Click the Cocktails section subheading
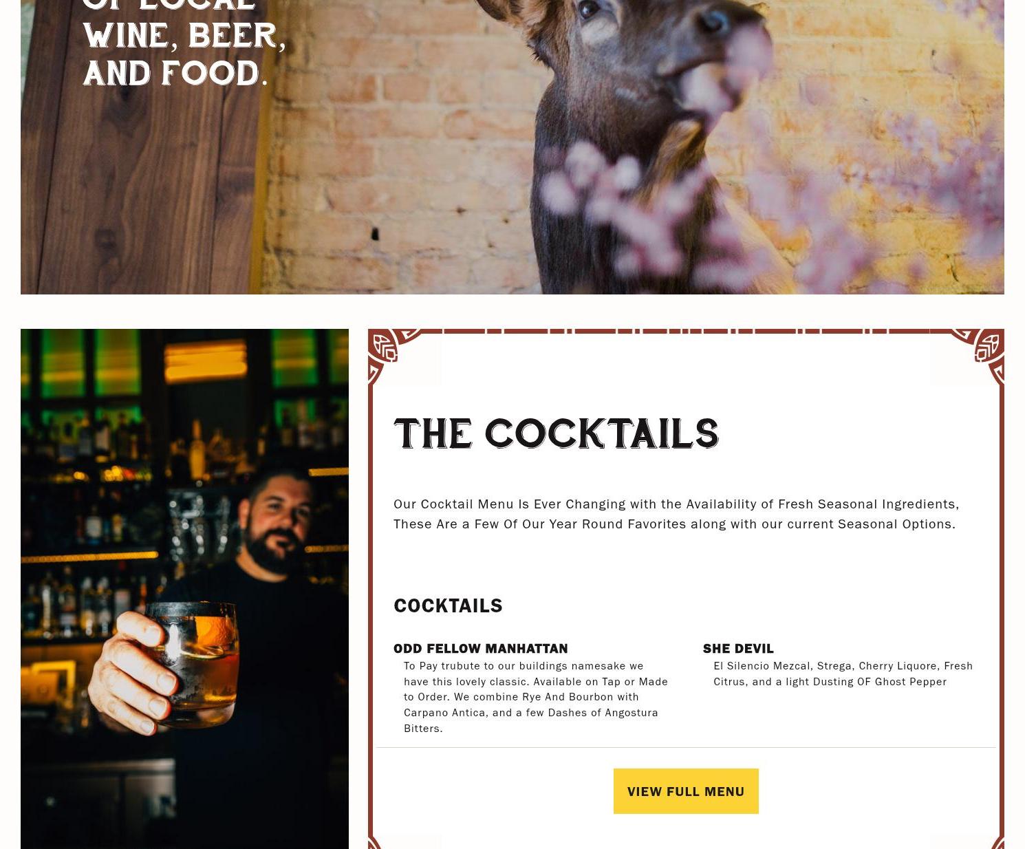 tap(448, 605)
